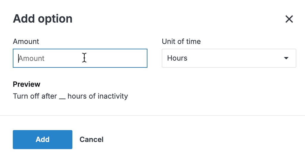Click the dropdown caret beside Hours
Image resolution: width=305 pixels, height=158 pixels.
pos(286,58)
